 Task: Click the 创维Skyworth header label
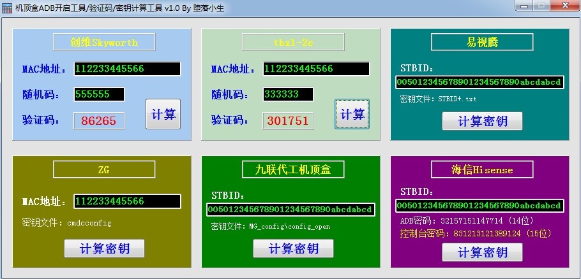click(104, 42)
